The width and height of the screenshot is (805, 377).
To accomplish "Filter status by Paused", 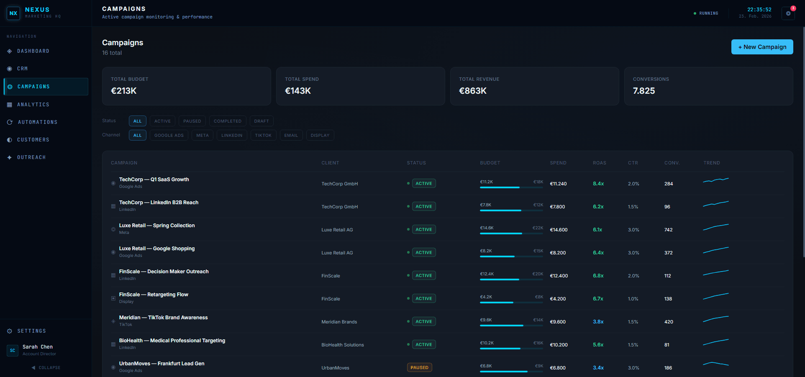I will coord(192,121).
